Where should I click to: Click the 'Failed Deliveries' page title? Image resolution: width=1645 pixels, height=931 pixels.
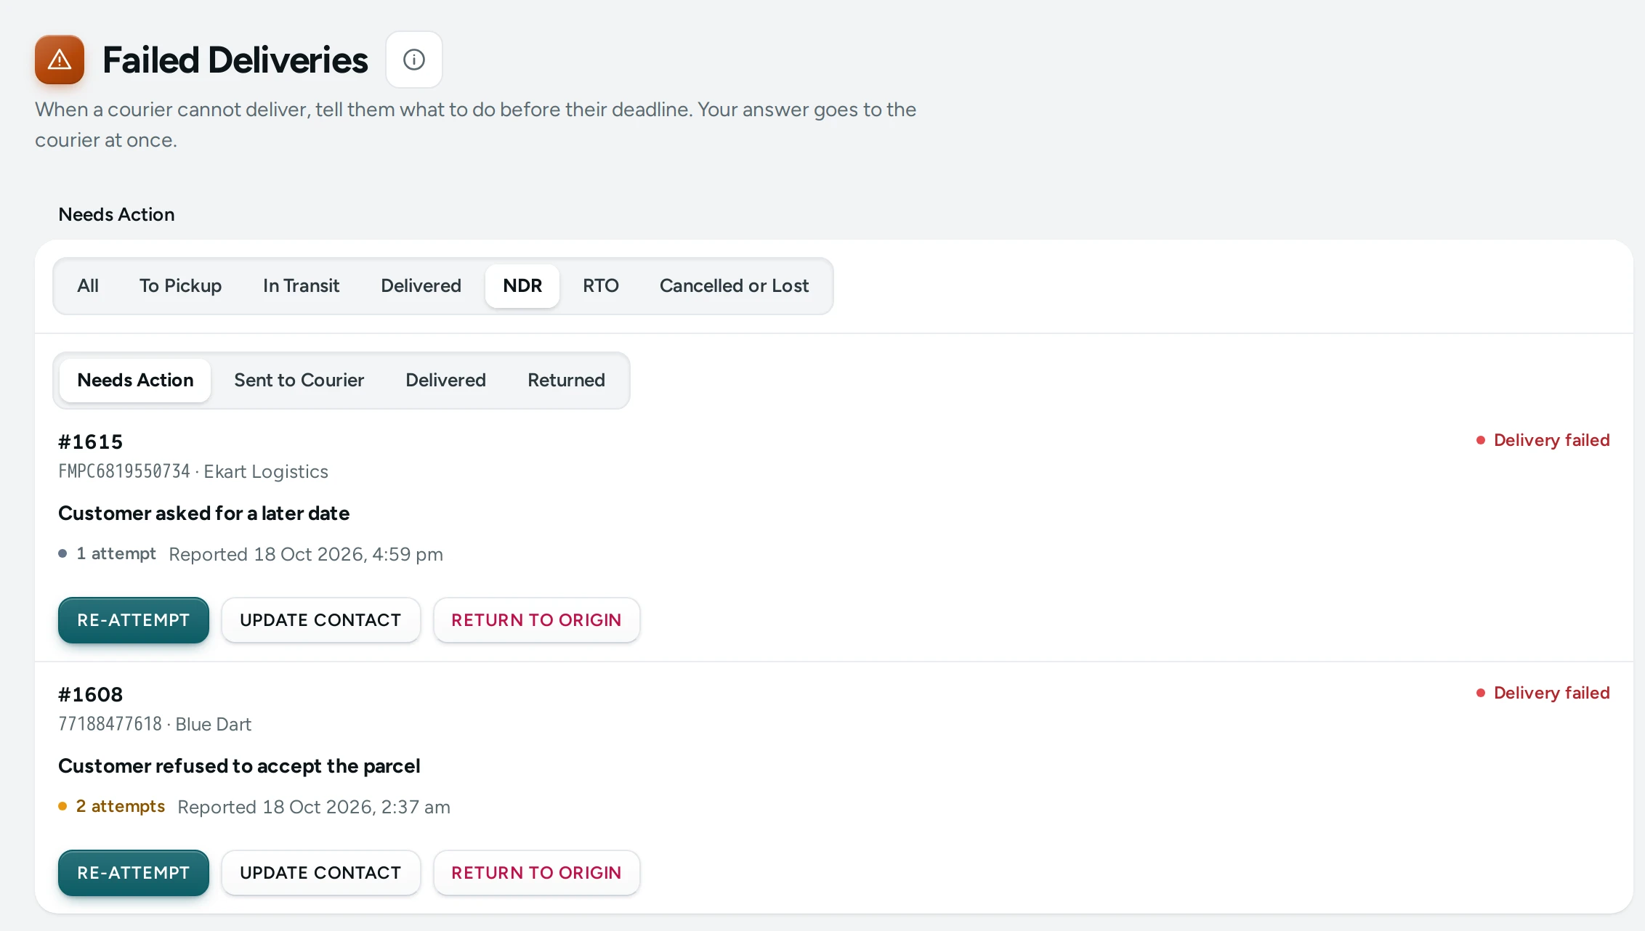(235, 60)
